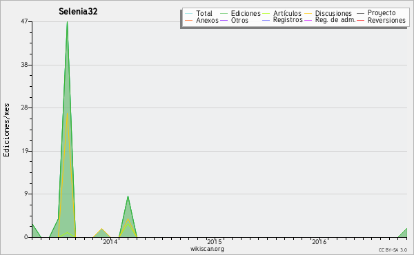414x255 pixels.
Task: Click the 2014 x-axis label
Action: point(110,242)
